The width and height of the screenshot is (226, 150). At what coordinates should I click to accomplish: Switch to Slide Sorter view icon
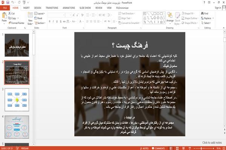pos(177,148)
